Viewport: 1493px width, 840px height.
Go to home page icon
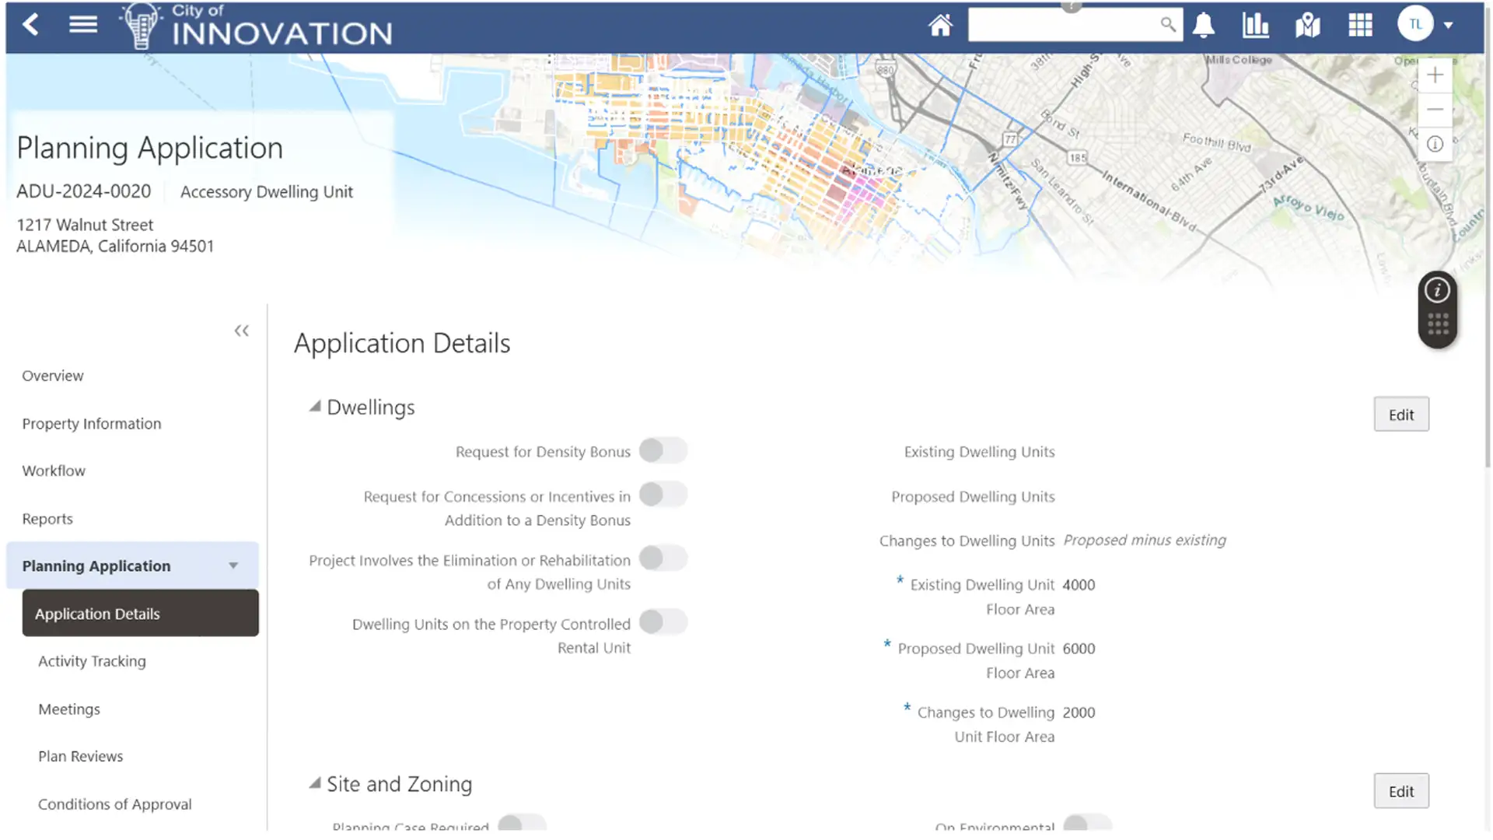[940, 26]
